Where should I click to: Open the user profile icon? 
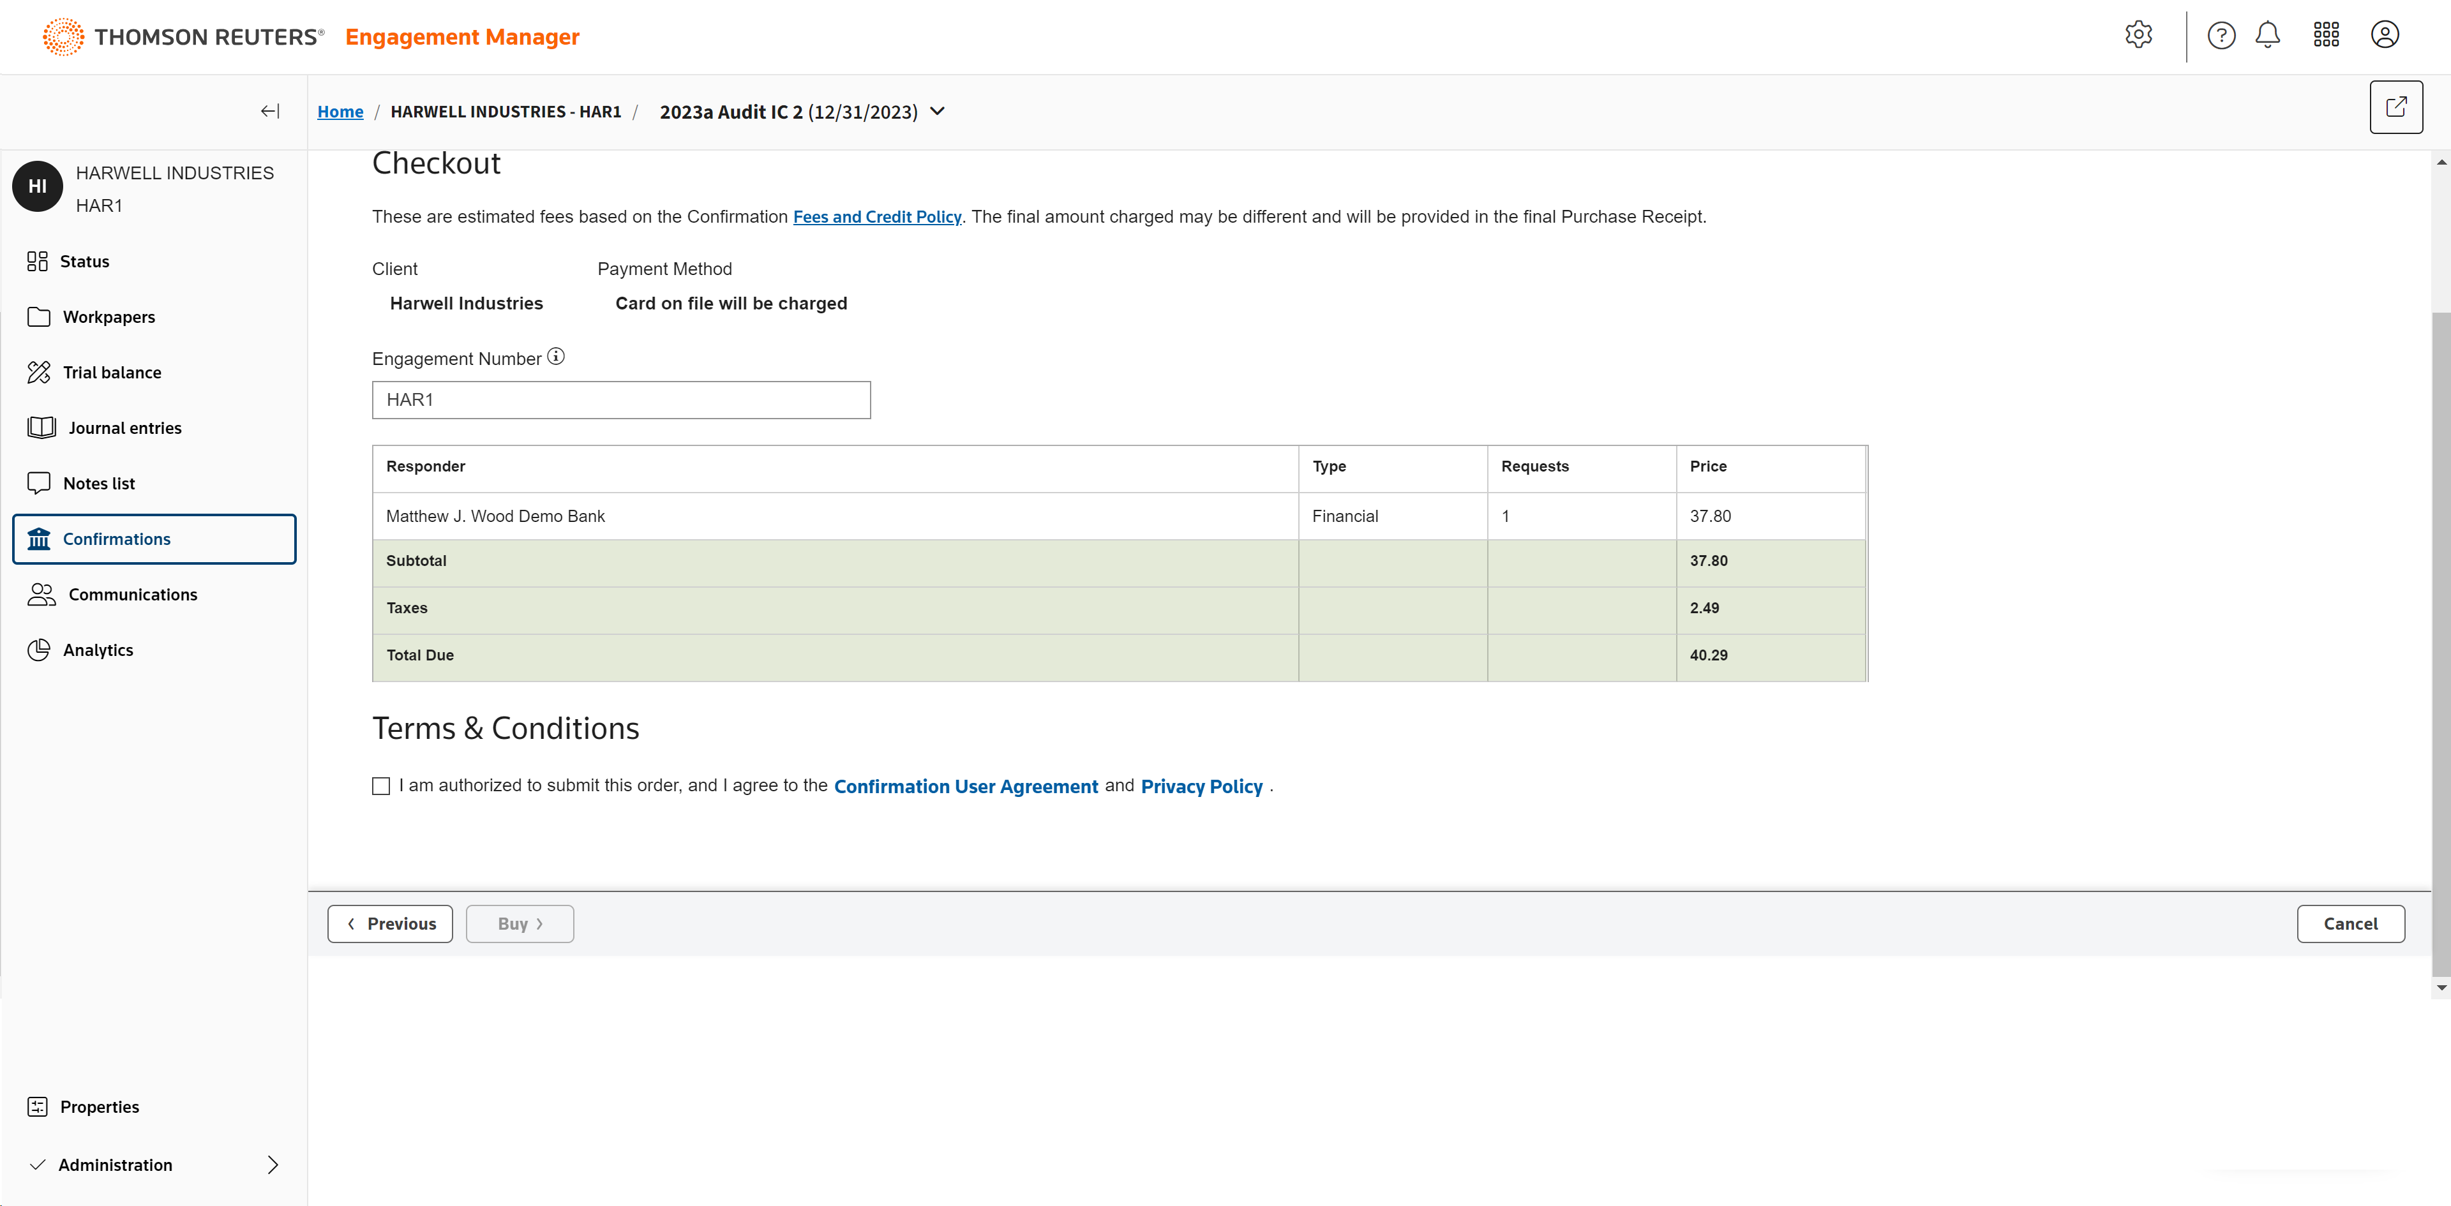coord(2385,35)
